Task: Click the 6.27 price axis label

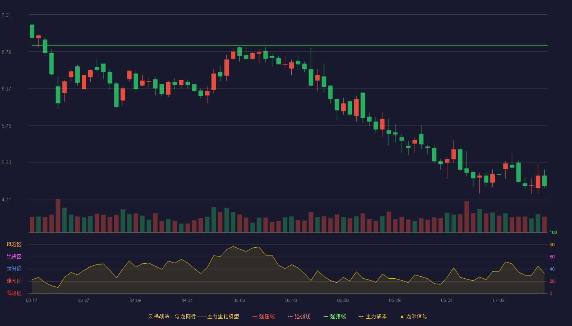Action: [6, 89]
